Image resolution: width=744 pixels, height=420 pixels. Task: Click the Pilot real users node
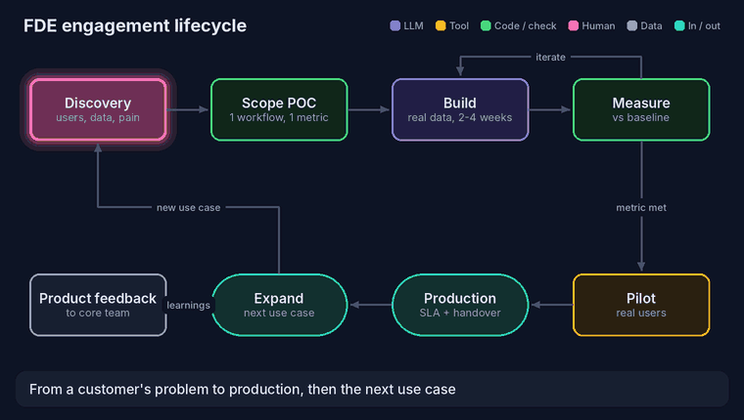[x=641, y=305]
